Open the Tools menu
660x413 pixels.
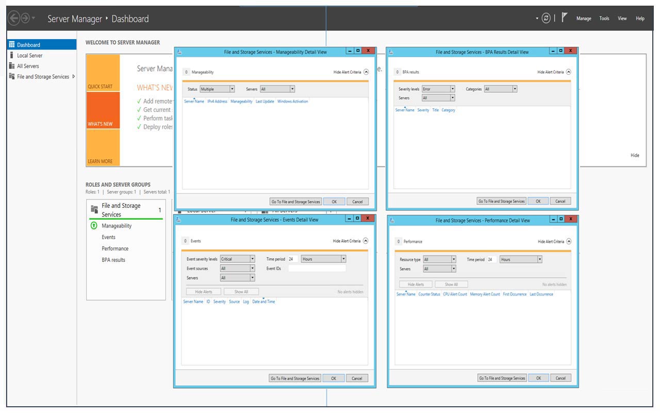point(604,19)
